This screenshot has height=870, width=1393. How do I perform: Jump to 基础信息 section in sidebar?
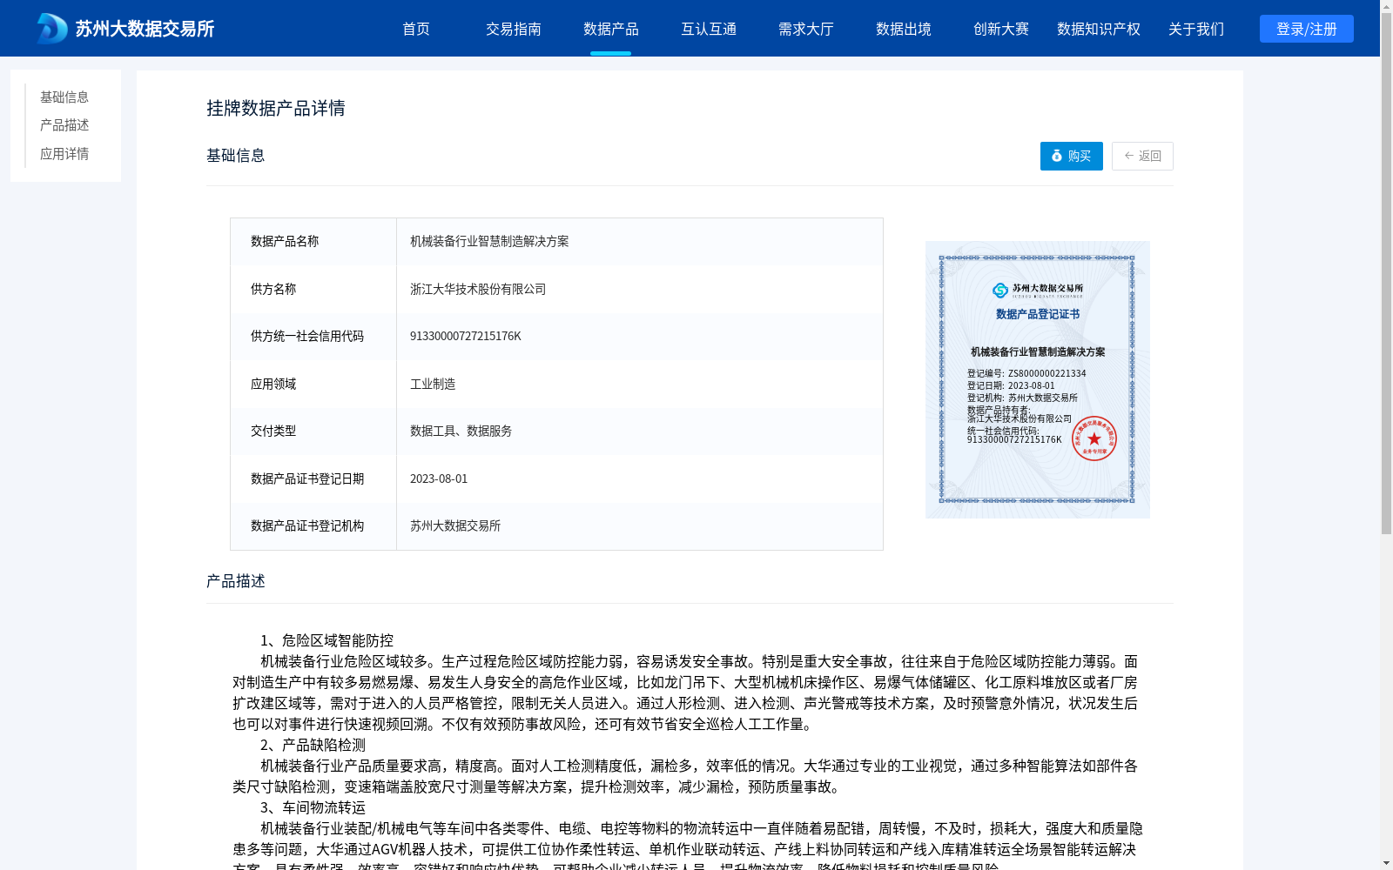64,97
